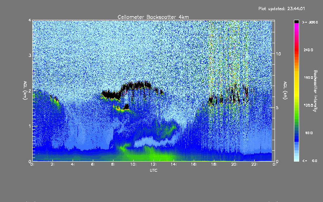The image size is (323, 202).
Task: Click the '60.0' colorbar value
Action: coord(309,133)
